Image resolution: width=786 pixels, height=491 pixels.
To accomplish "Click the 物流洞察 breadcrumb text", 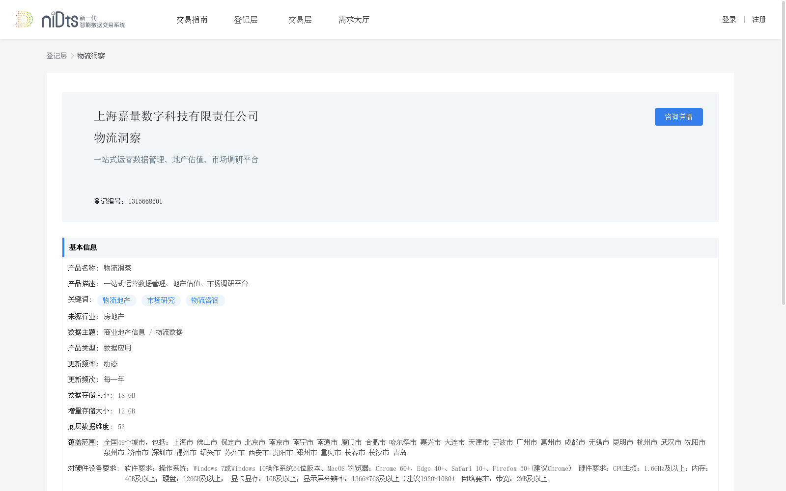I will (91, 56).
